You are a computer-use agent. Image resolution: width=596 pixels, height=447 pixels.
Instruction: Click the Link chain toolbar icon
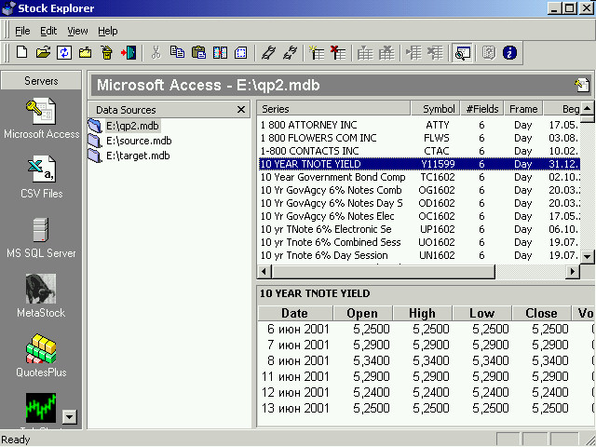(268, 52)
